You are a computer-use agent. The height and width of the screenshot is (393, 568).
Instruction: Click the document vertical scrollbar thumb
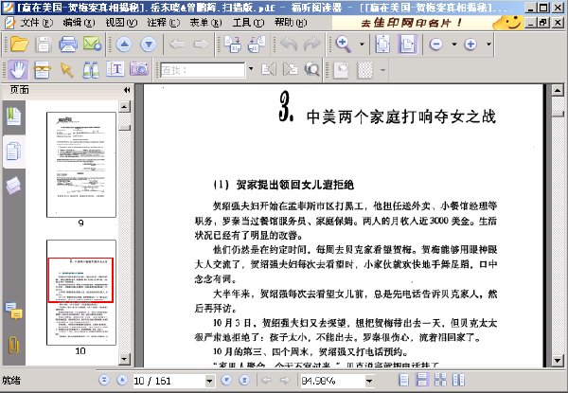tap(558, 114)
